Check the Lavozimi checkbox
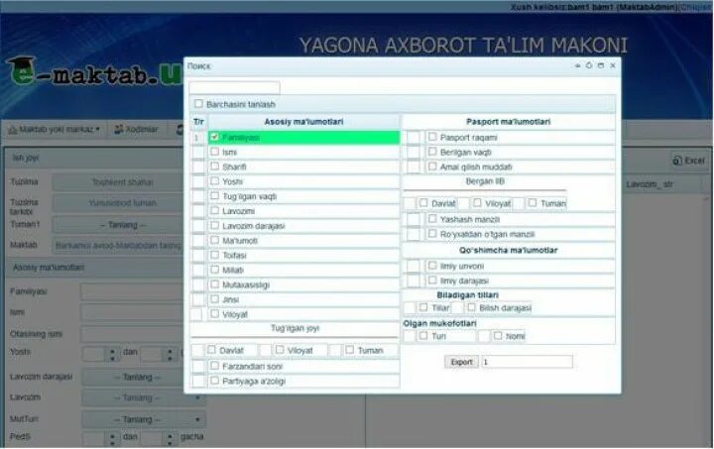 pyautogui.click(x=214, y=211)
